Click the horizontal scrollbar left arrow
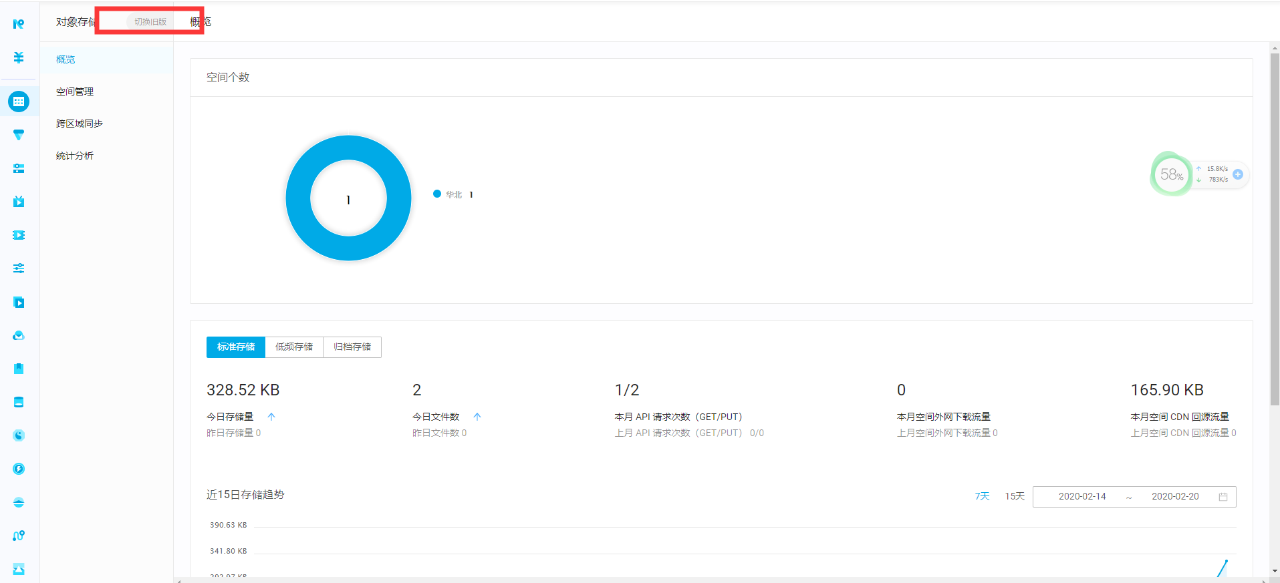 click(x=178, y=580)
